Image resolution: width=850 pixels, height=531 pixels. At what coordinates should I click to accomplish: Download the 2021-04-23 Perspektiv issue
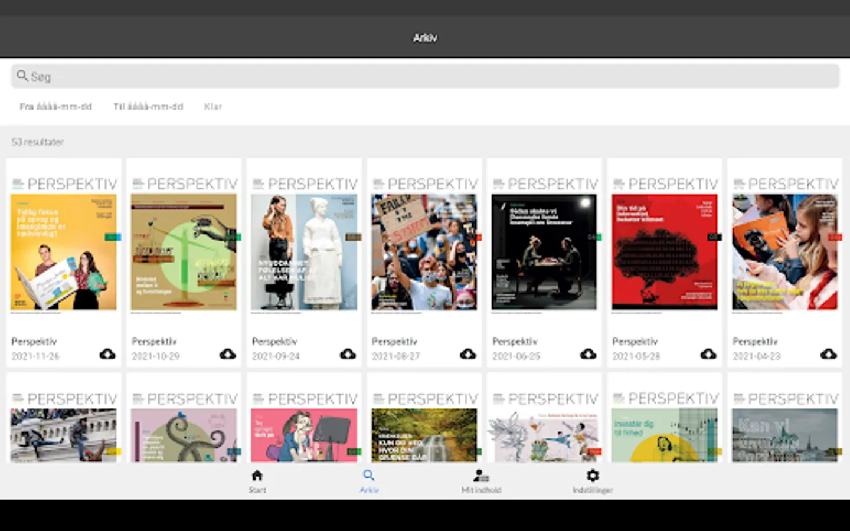tap(828, 354)
